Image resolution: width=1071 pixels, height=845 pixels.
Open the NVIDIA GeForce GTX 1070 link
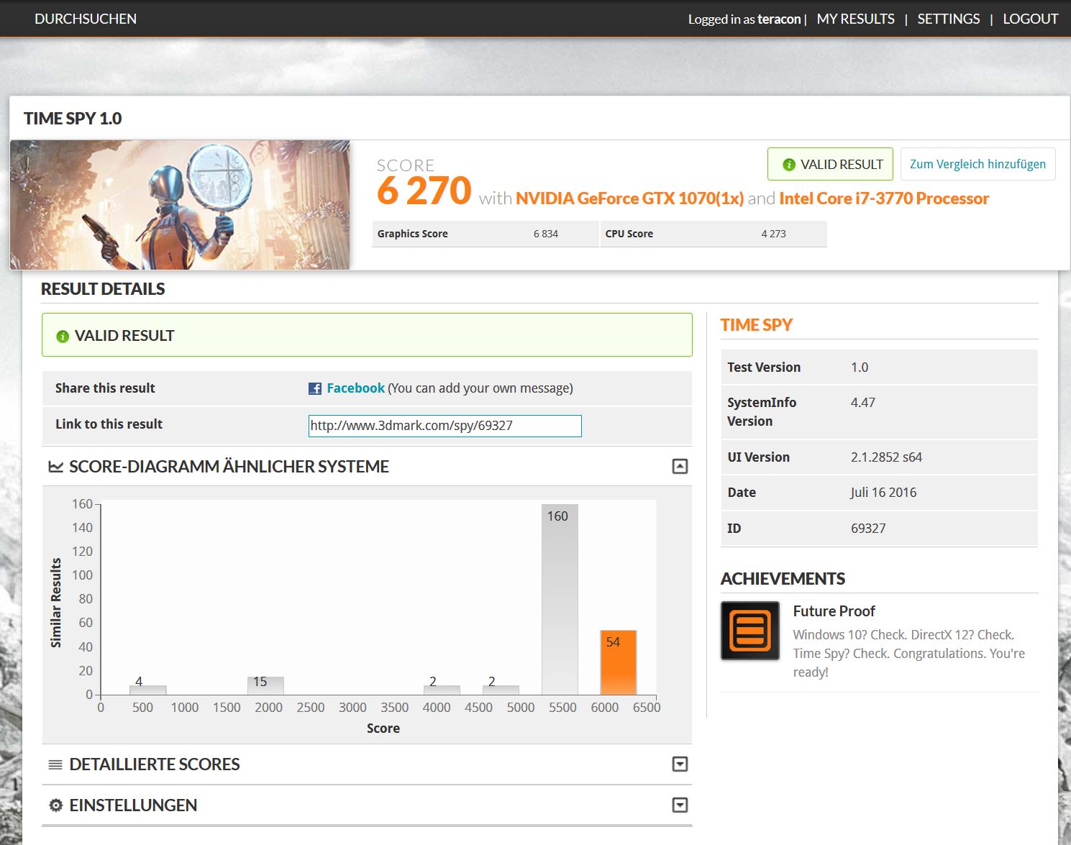(629, 198)
